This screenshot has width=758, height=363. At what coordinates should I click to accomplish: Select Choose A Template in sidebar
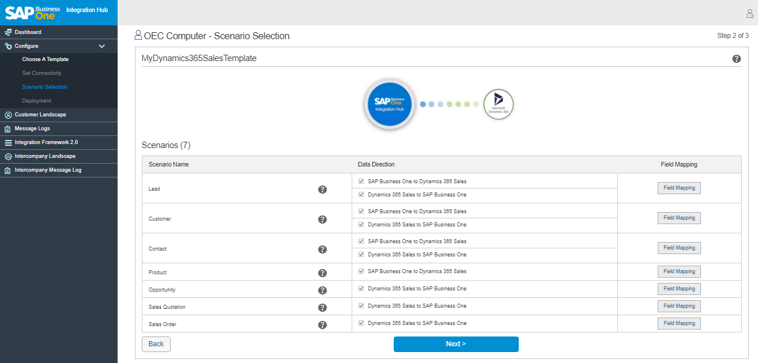45,59
